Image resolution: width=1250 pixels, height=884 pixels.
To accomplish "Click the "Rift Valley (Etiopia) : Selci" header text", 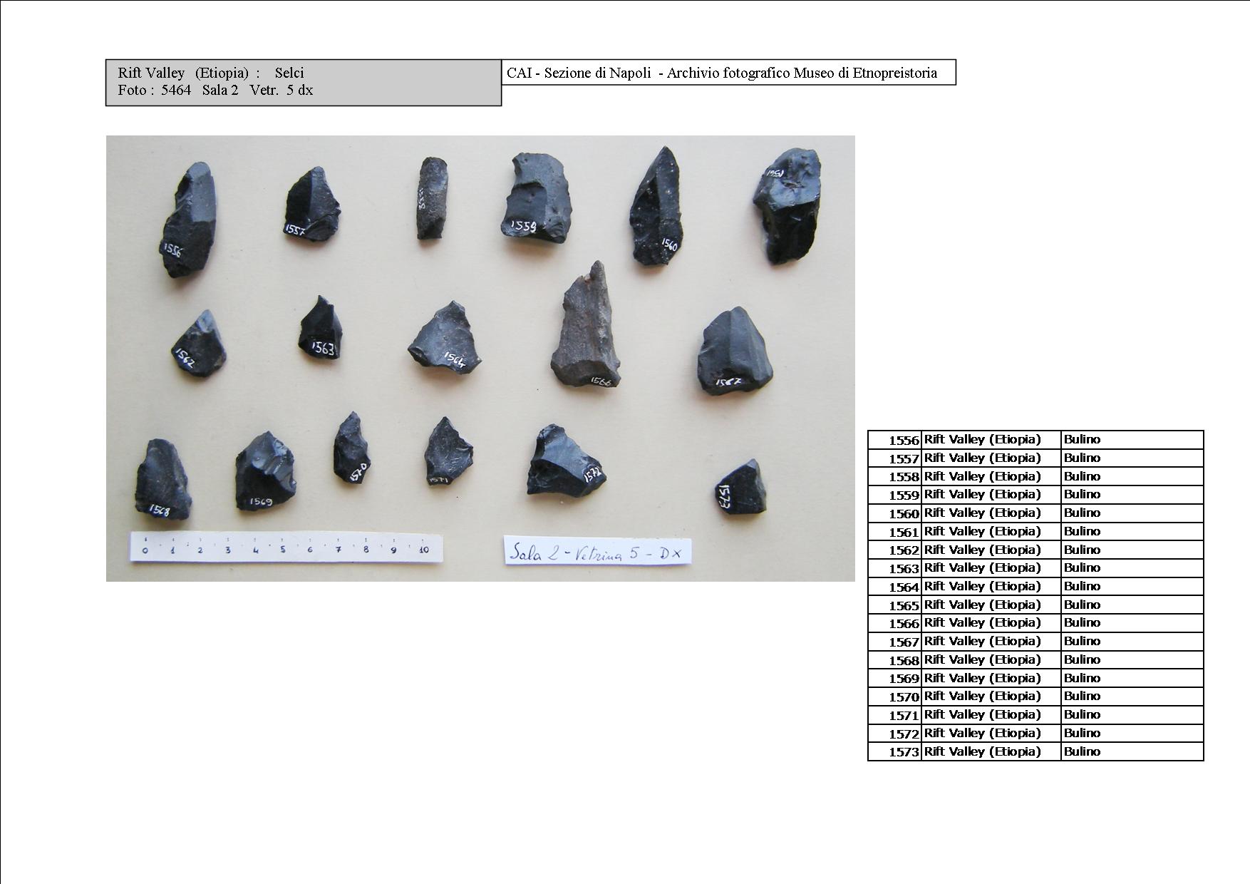I will coord(211,73).
